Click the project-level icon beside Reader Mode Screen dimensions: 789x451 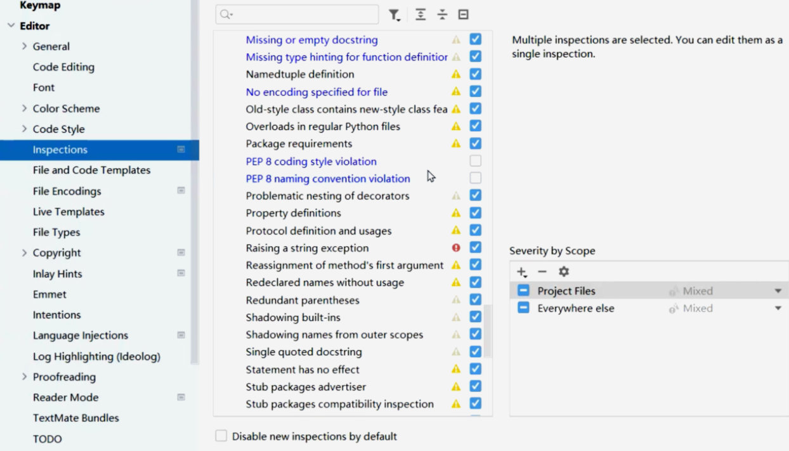tap(181, 397)
